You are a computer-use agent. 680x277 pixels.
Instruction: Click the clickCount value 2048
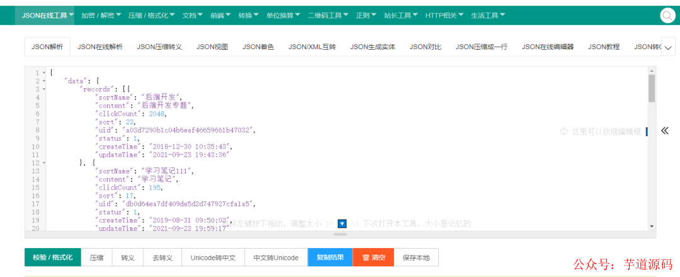(157, 113)
